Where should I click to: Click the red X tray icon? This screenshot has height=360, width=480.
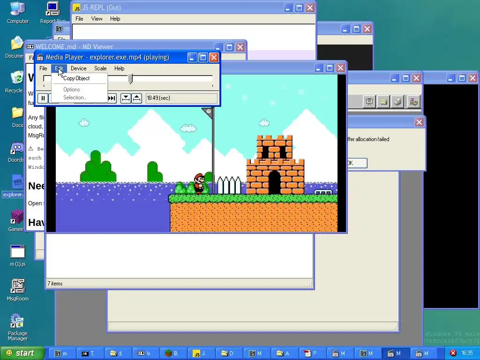[x=453, y=353]
